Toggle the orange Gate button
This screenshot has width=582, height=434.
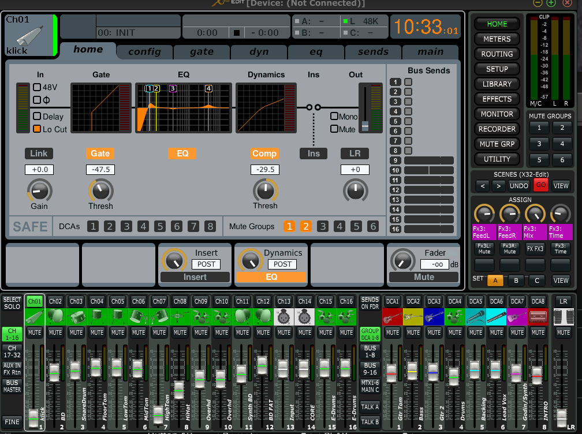(x=100, y=154)
